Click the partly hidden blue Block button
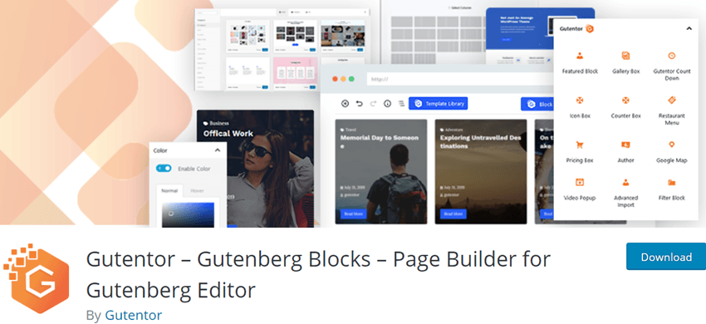706x324 pixels. point(537,104)
